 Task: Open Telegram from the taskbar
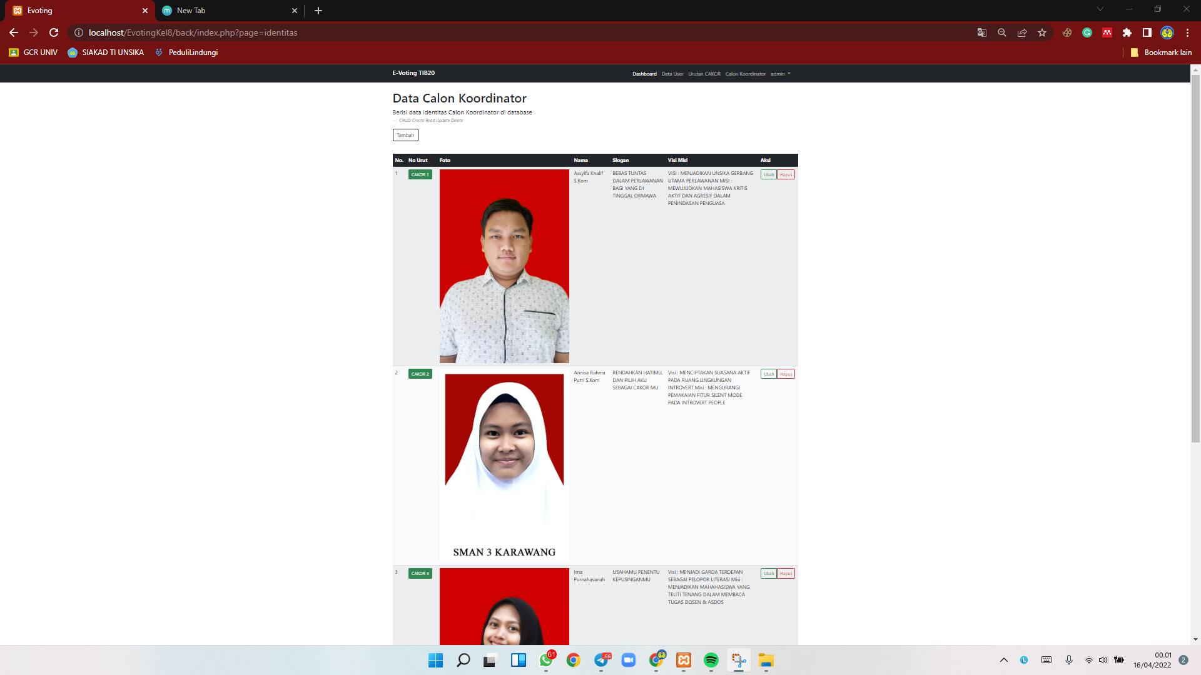click(602, 660)
